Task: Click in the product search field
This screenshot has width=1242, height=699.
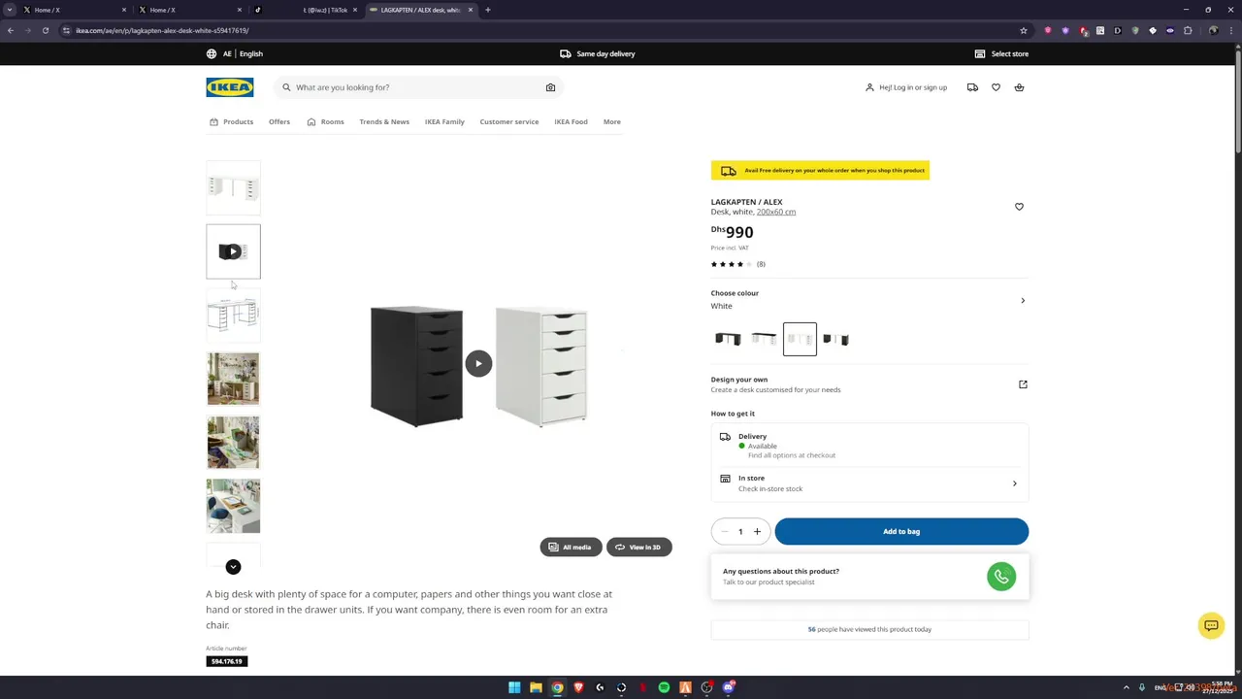Action: pyautogui.click(x=417, y=87)
